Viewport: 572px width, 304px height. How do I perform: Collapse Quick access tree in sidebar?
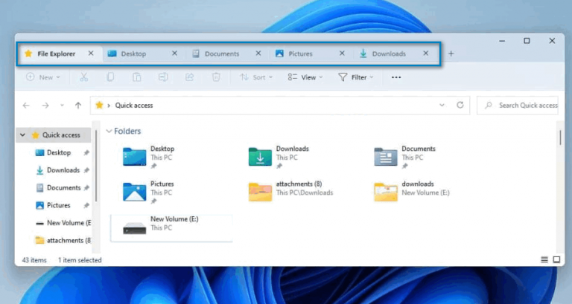click(x=22, y=135)
